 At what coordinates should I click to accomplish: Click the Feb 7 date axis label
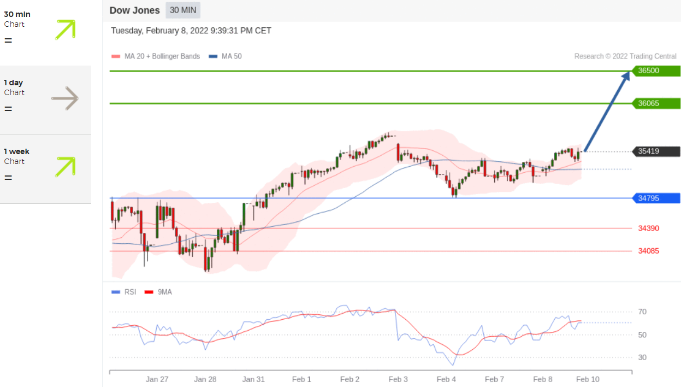click(x=494, y=379)
